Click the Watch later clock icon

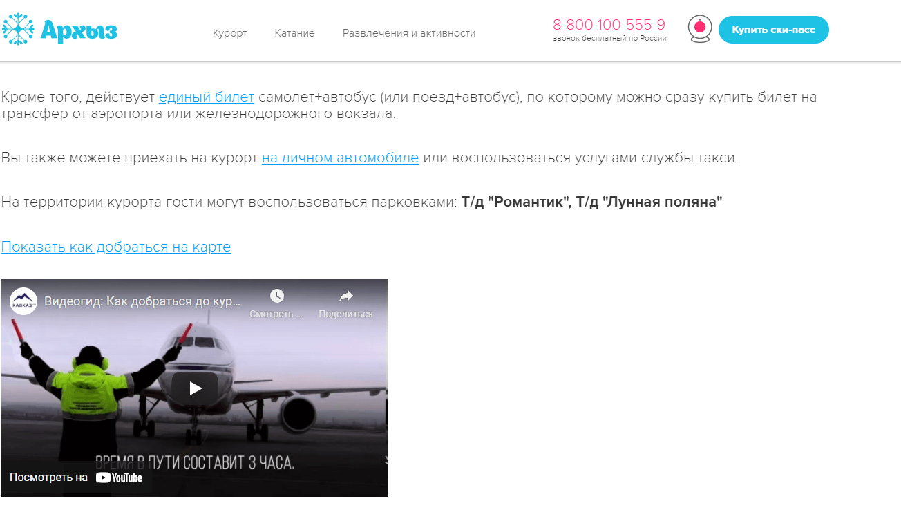[277, 296]
